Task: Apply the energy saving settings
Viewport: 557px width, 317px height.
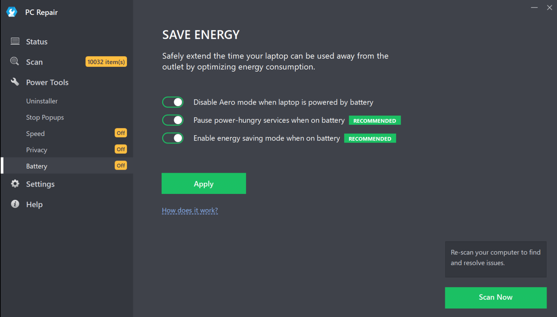Action: coord(203,184)
